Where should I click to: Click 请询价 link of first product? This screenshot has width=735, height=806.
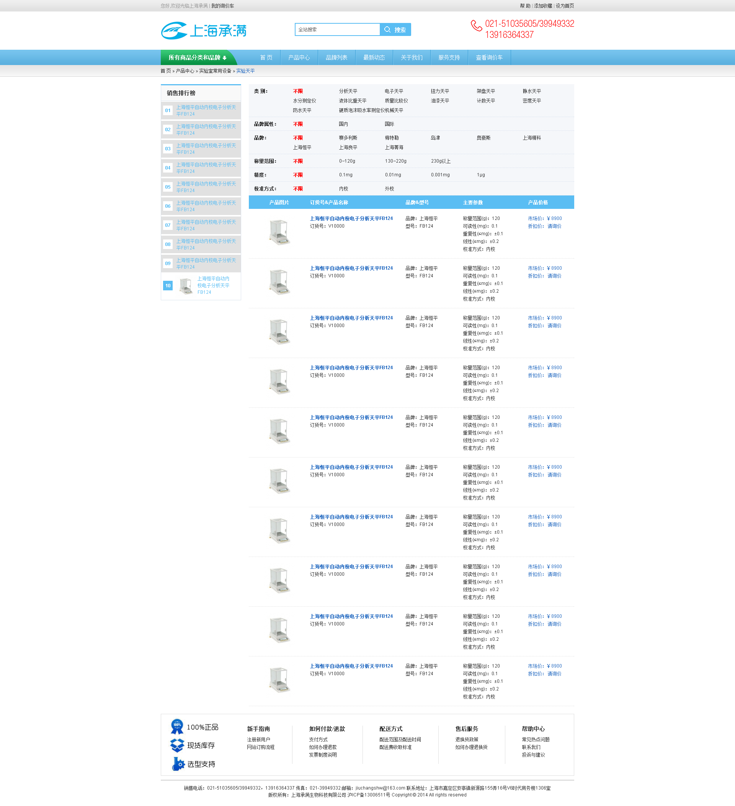pos(554,226)
